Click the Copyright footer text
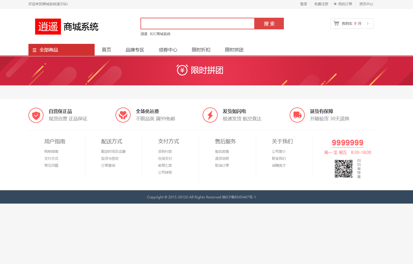Viewport: 413px width, 264px height. click(x=201, y=197)
